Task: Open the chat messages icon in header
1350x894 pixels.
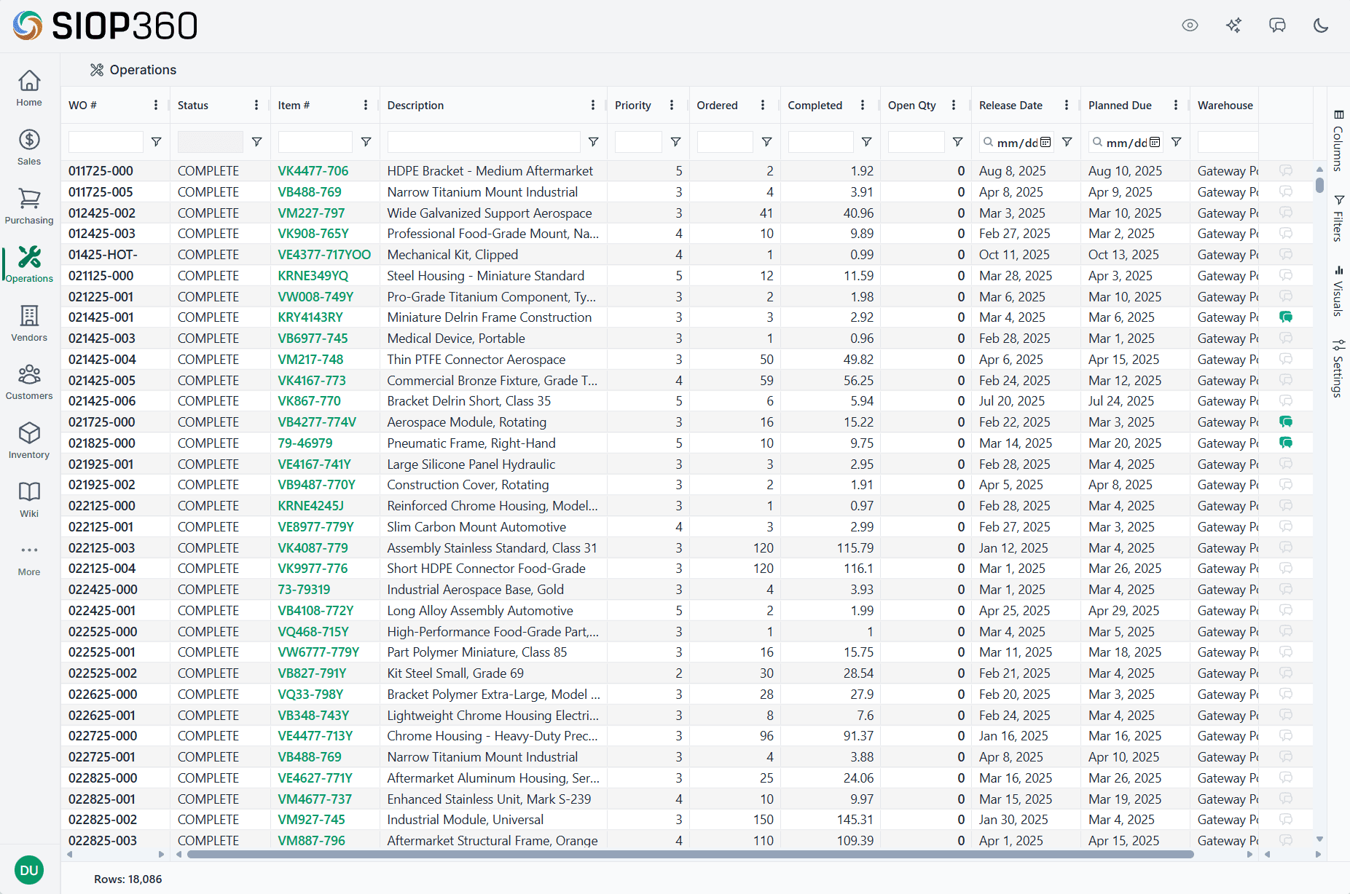Action: 1277,25
